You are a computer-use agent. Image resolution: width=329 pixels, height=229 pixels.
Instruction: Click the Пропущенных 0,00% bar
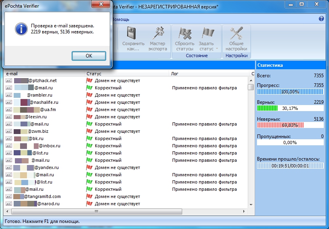[290, 142]
